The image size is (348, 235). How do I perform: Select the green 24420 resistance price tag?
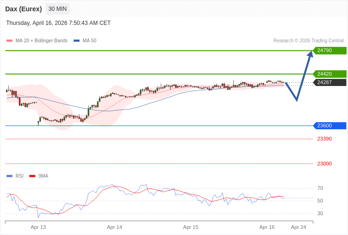point(330,74)
